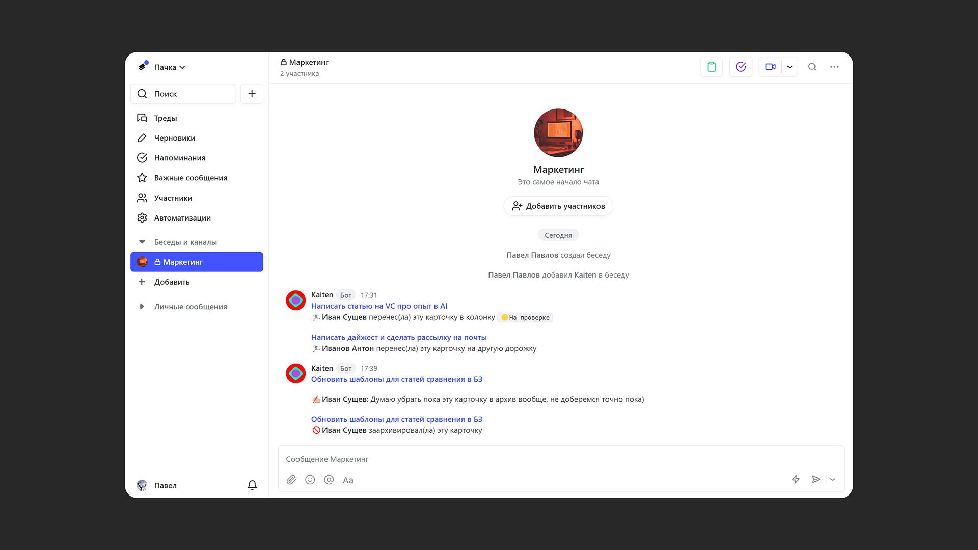Click the lightning bolt quick actions icon
Viewport: 978px width, 550px height.
[x=796, y=479]
